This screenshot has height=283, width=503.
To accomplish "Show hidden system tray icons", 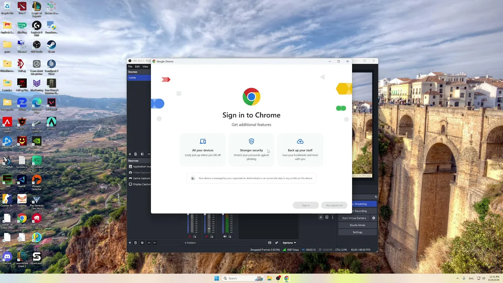I will coord(457,278).
